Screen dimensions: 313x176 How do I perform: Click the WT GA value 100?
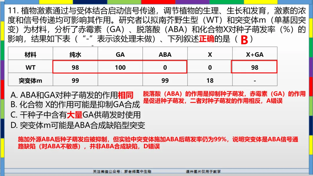(x=120, y=67)
